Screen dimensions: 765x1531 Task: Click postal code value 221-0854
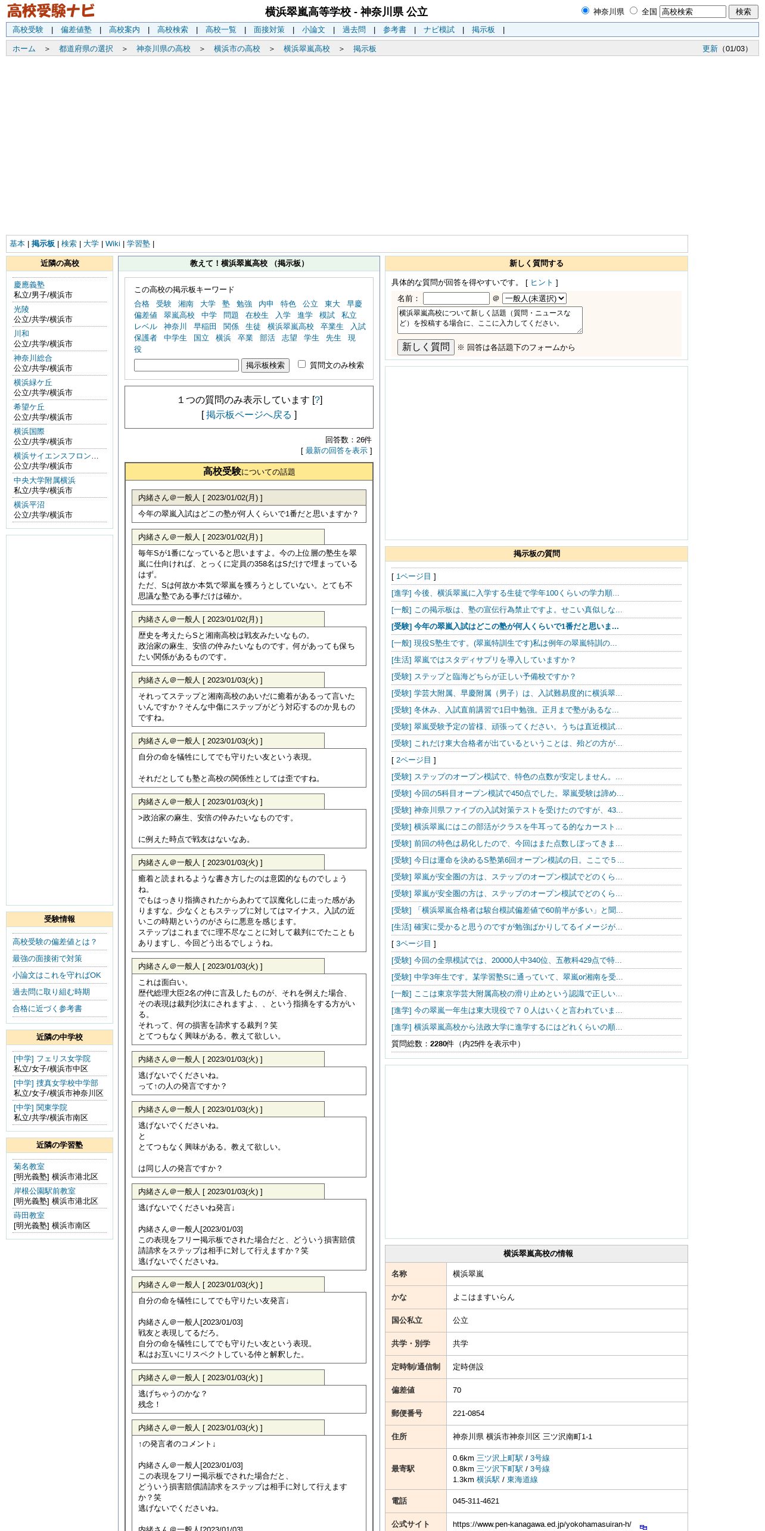point(468,1414)
